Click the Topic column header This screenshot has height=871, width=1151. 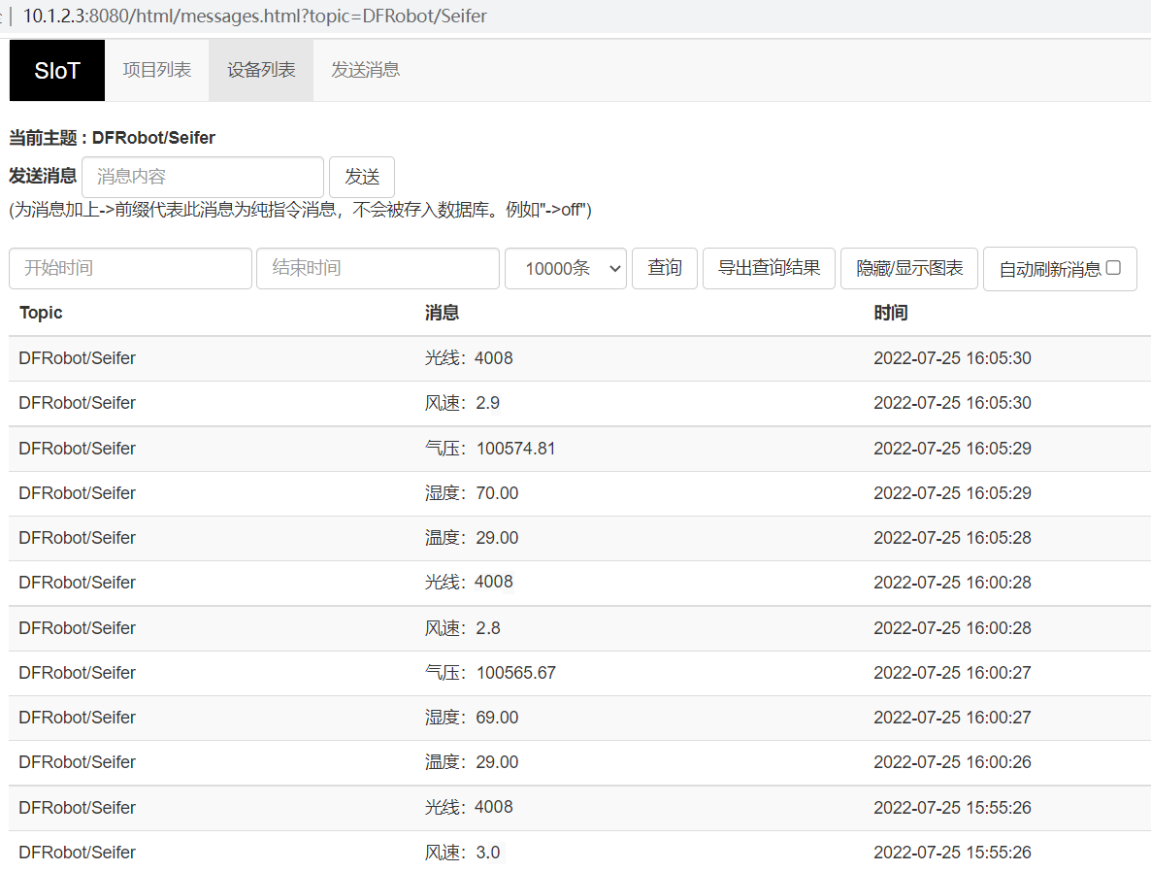coord(41,313)
